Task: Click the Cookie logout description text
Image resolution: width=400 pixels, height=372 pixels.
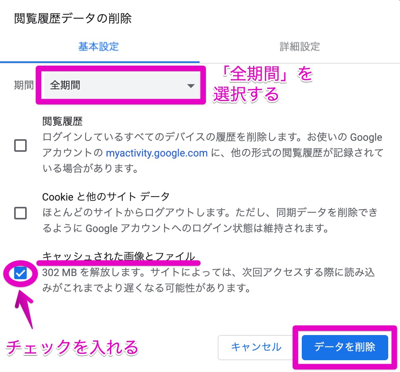Action: pyautogui.click(x=210, y=220)
